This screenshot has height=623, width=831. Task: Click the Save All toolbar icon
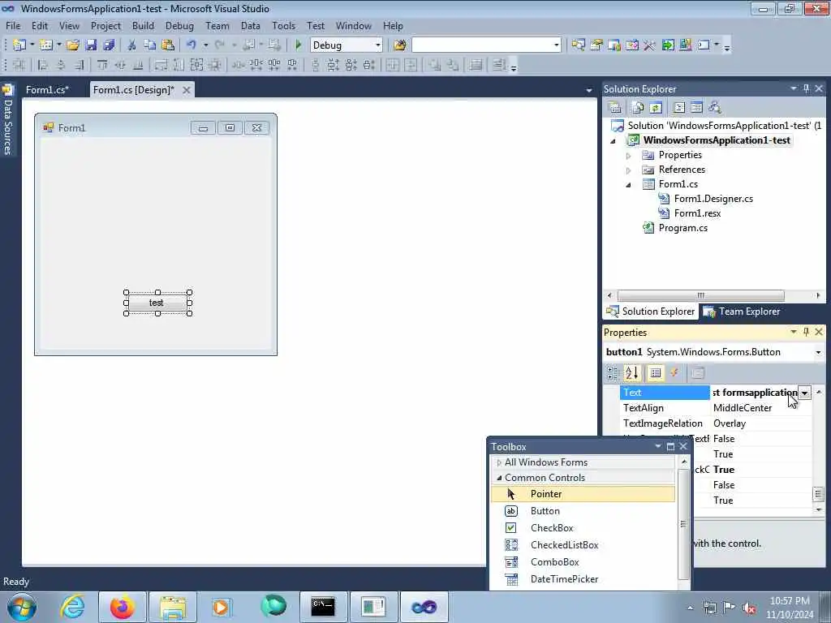(110, 45)
